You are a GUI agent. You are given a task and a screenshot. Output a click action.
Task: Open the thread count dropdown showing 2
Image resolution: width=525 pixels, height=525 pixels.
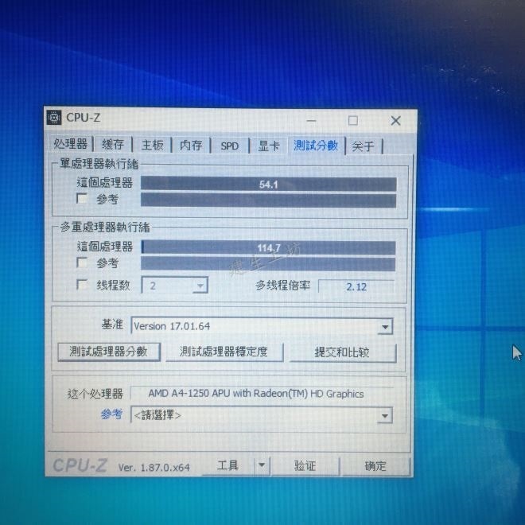click(x=174, y=286)
